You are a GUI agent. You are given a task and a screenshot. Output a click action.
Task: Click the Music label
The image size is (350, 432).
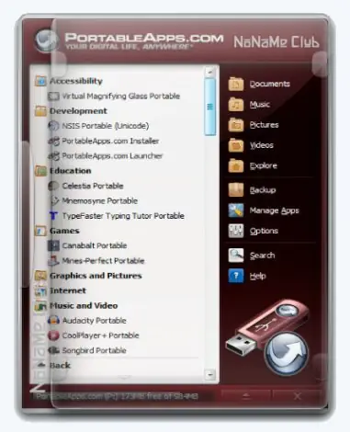tap(260, 105)
